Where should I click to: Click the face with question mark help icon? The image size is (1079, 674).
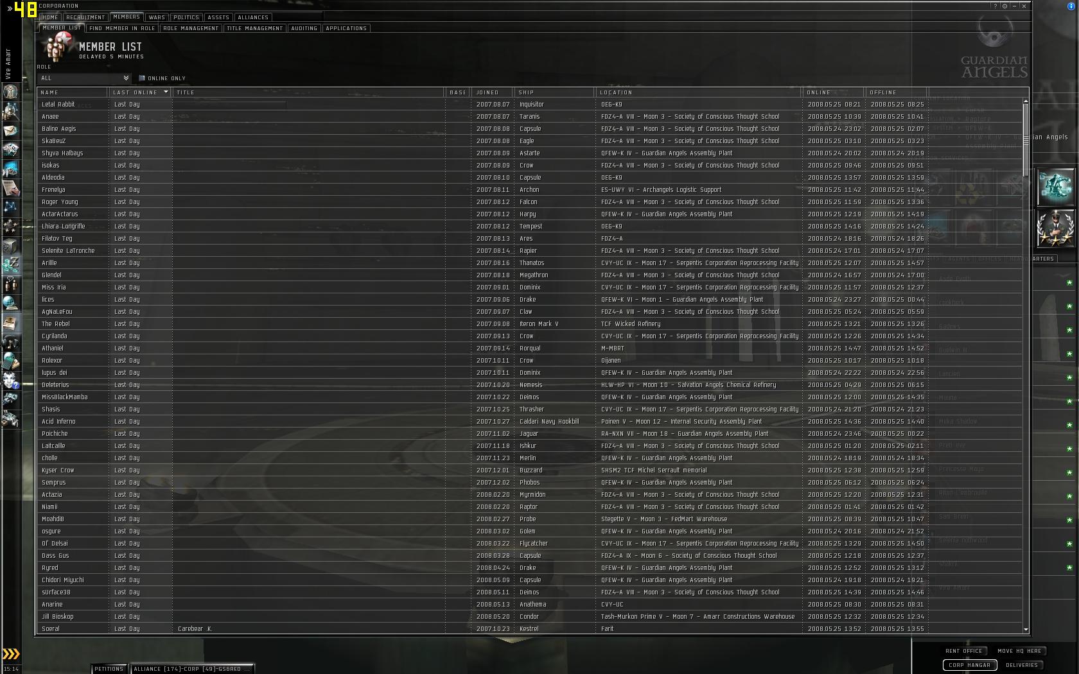pos(10,380)
